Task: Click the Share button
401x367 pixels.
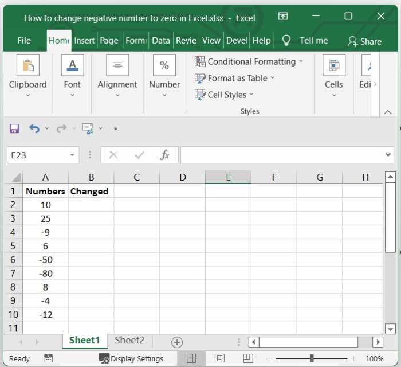Action: point(364,41)
